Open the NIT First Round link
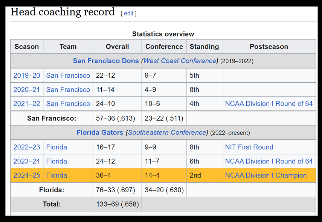Viewport: 322px width, 222px height. pos(249,147)
